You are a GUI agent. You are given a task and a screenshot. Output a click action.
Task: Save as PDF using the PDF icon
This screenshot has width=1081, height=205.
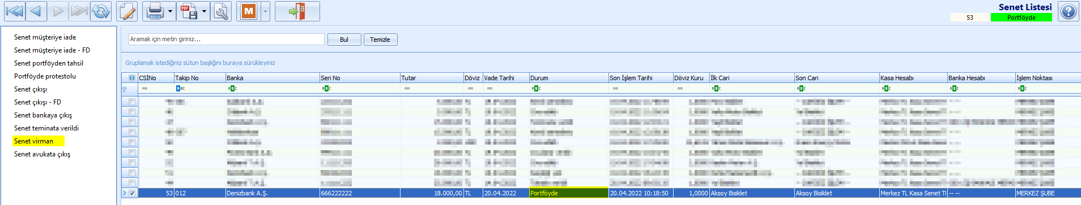click(188, 11)
